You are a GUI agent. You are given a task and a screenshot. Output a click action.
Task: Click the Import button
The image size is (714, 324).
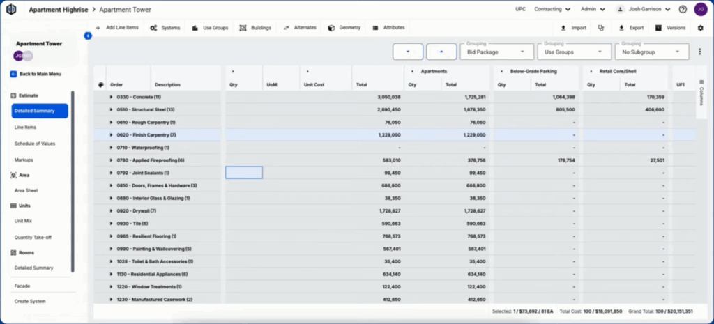573,28
